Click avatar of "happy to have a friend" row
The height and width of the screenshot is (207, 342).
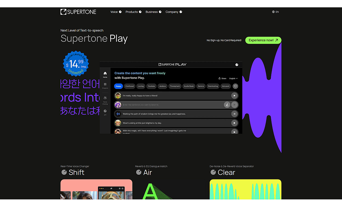click(x=118, y=96)
